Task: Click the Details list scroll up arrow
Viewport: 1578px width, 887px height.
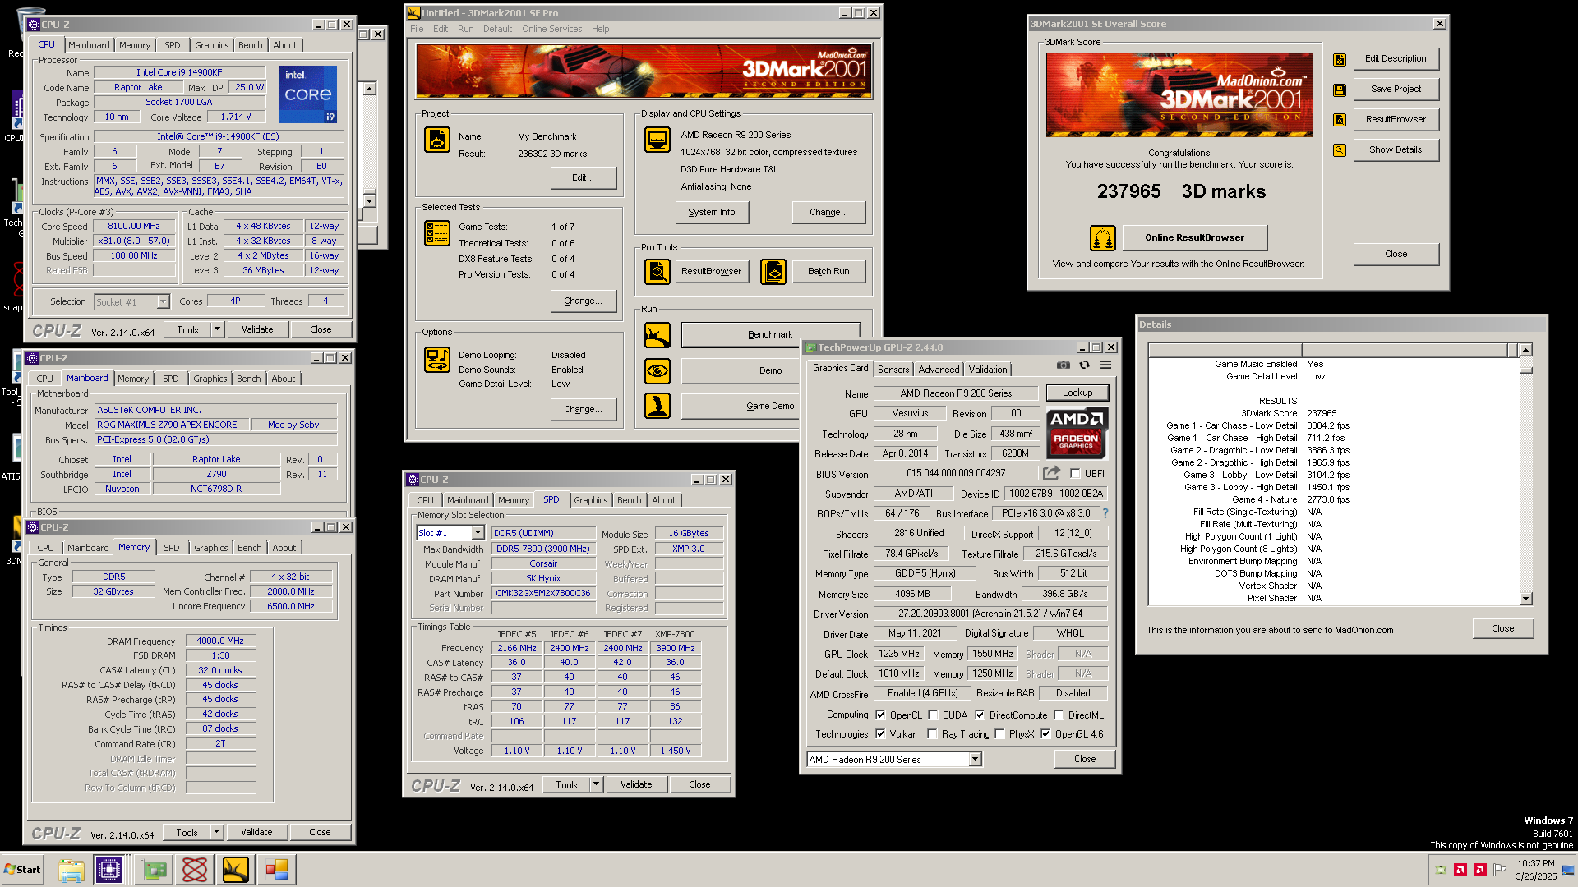Action: point(1526,350)
